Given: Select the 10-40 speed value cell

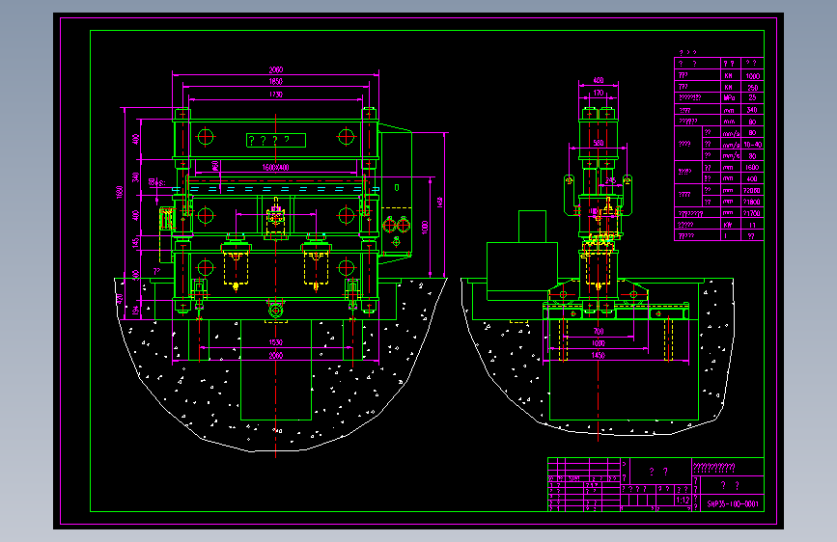Looking at the screenshot, I should [x=753, y=145].
